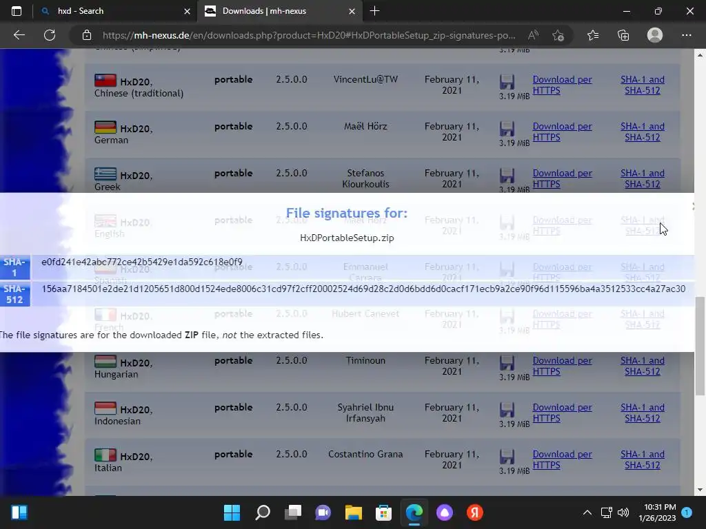Open the browser profile menu
The width and height of the screenshot is (706, 529).
click(x=655, y=35)
